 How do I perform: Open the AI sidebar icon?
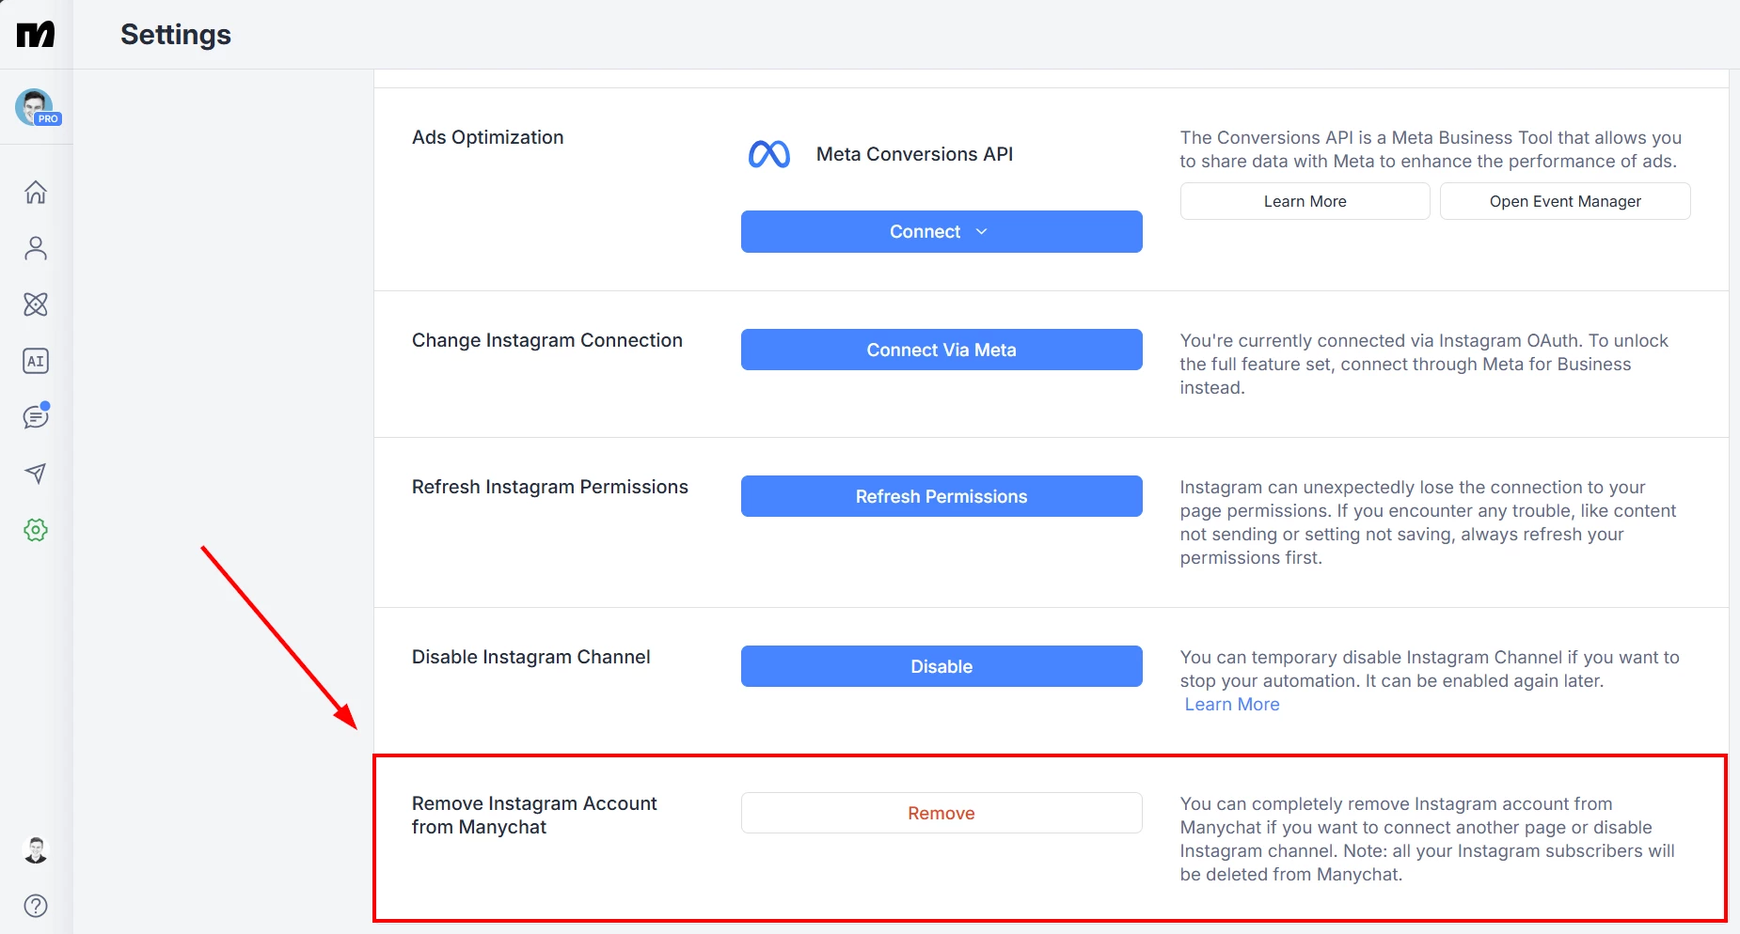(36, 361)
